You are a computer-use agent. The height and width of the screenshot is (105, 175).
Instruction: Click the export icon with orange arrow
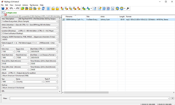coord(100,8)
